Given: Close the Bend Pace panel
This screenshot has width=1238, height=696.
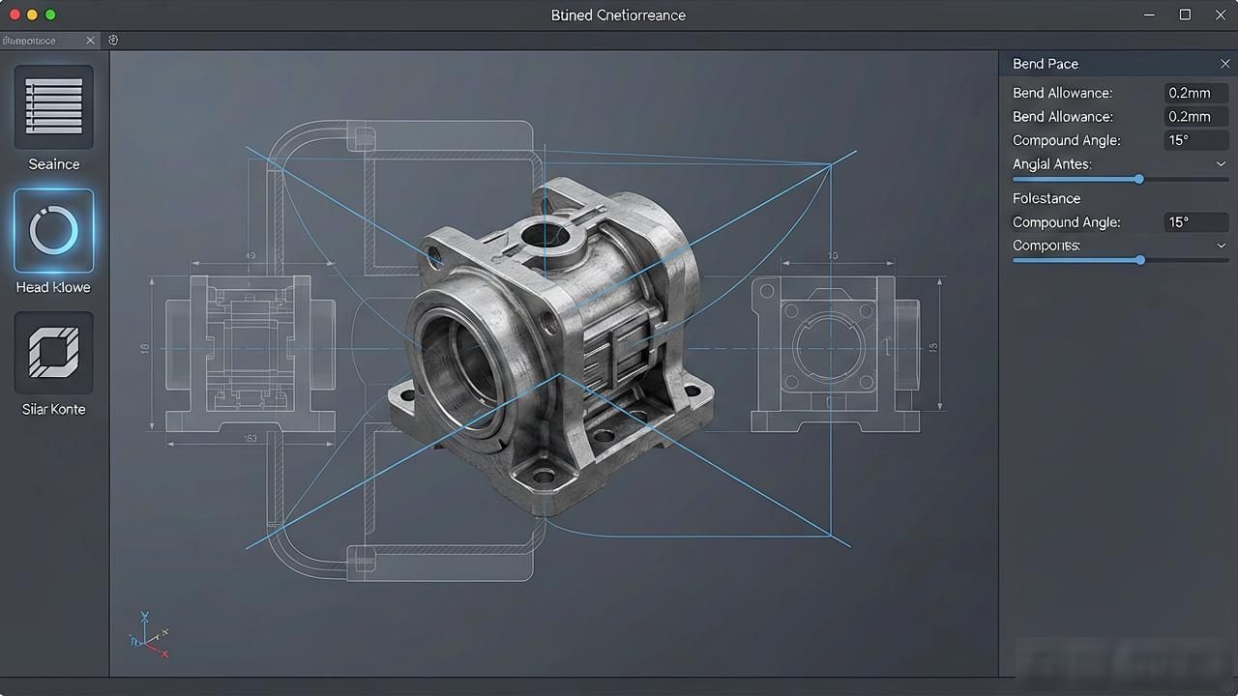Looking at the screenshot, I should click(x=1224, y=64).
